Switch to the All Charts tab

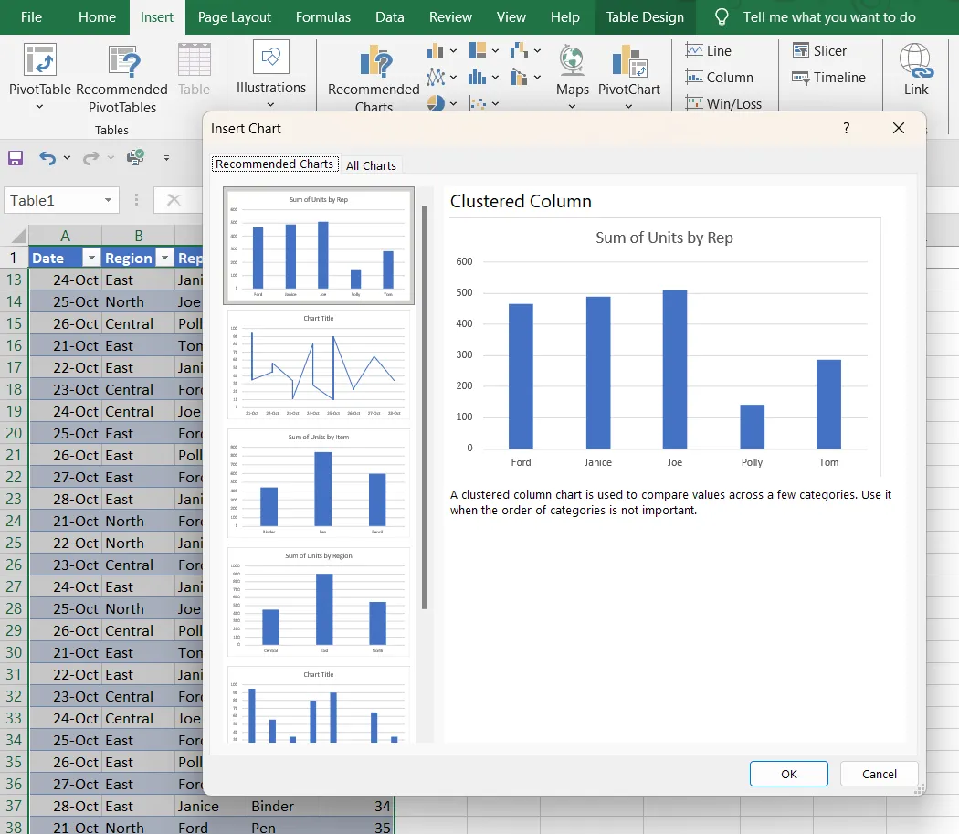click(x=371, y=164)
